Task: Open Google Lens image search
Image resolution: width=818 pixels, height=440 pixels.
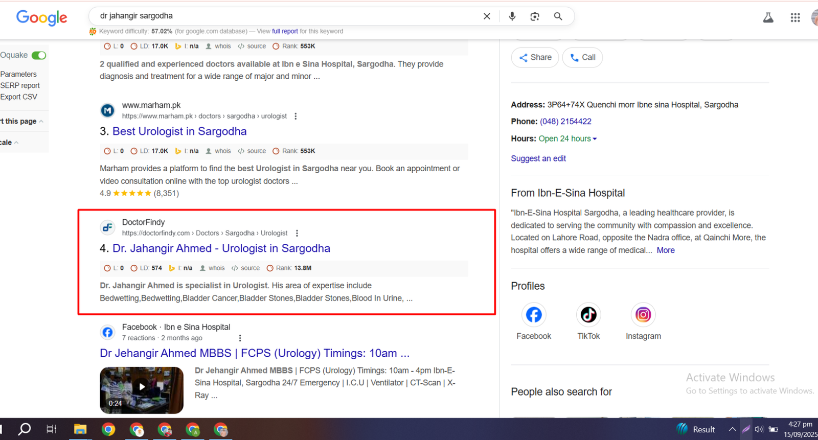Action: (x=535, y=16)
